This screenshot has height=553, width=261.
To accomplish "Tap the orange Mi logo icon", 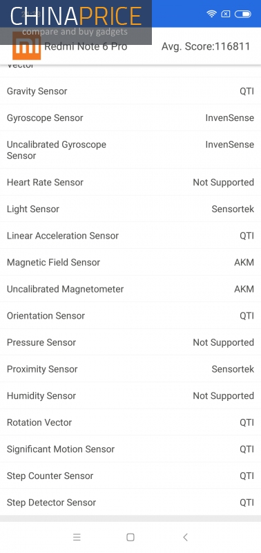I will tap(27, 46).
